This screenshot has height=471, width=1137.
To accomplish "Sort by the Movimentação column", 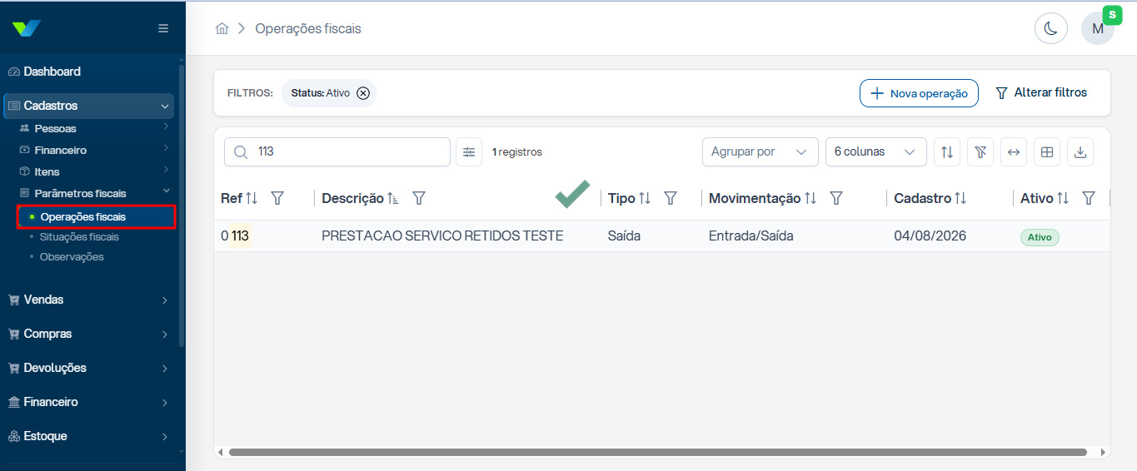I will (810, 198).
